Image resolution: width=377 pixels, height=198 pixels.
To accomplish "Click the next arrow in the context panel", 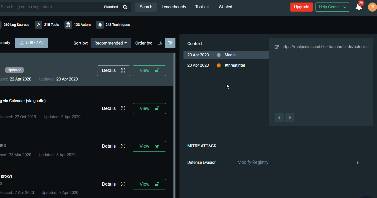I will [290, 118].
